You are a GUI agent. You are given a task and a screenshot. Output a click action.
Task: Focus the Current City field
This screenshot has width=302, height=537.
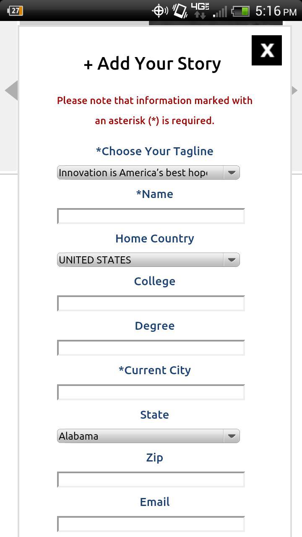click(151, 392)
